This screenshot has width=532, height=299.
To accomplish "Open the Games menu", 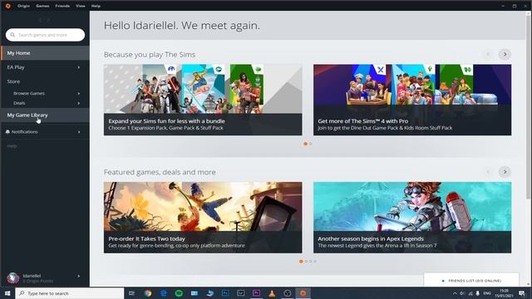I will point(42,6).
